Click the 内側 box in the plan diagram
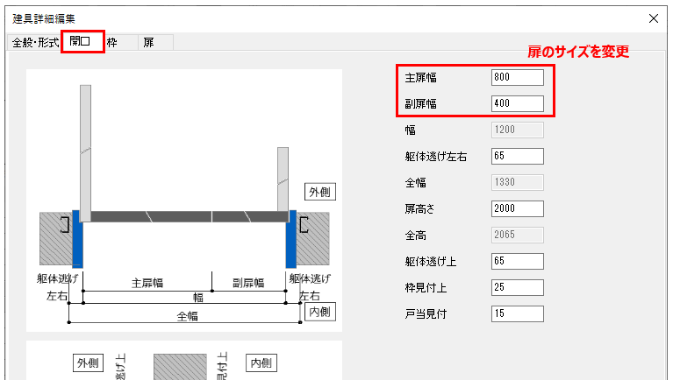Viewport: 673px width, 380px height. click(x=320, y=312)
